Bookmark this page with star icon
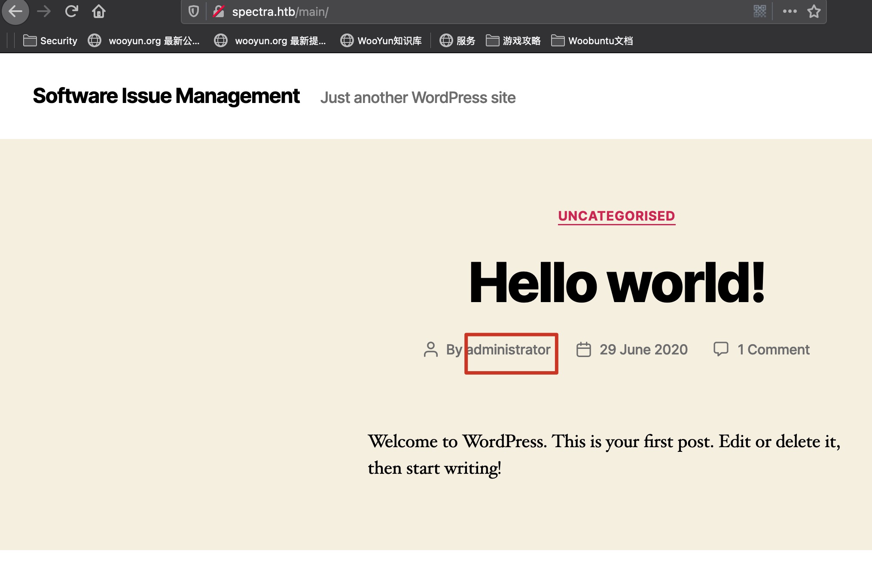This screenshot has width=872, height=575. point(814,12)
